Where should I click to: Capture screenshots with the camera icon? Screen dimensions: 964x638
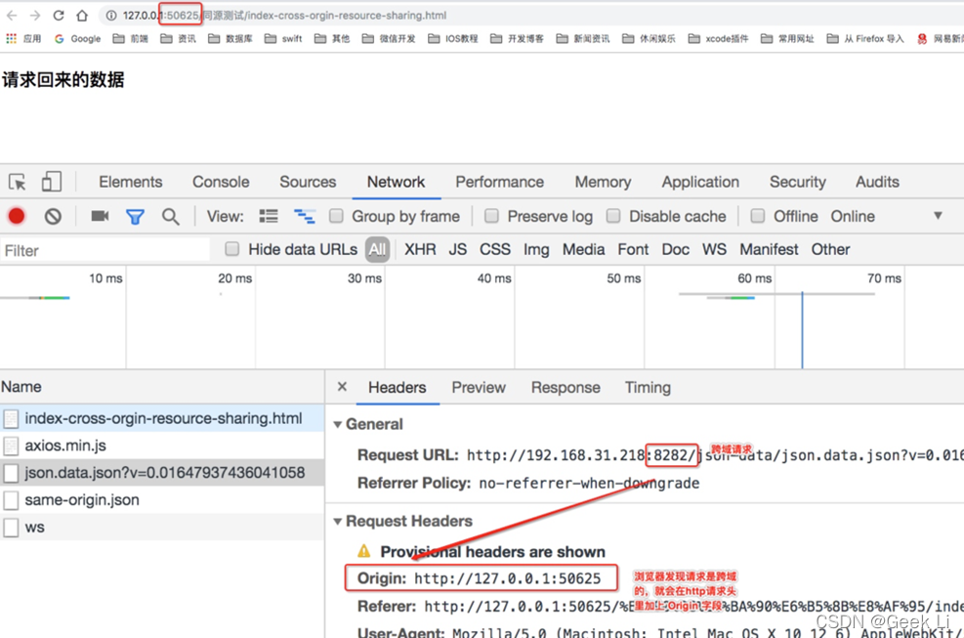100,216
